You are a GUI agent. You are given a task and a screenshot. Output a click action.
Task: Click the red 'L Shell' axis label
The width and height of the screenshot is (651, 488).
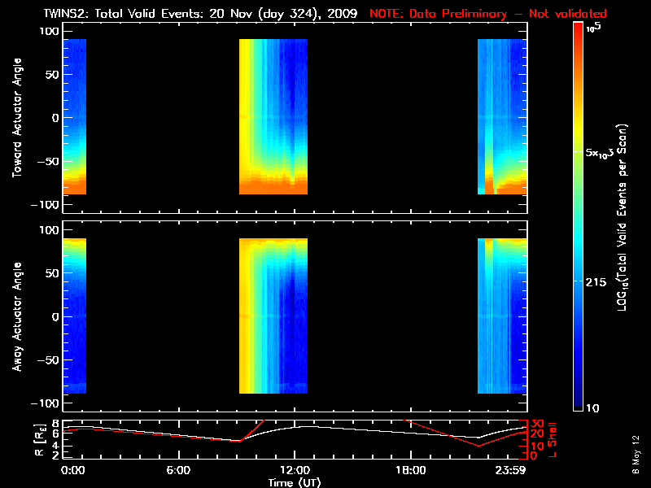(553, 439)
